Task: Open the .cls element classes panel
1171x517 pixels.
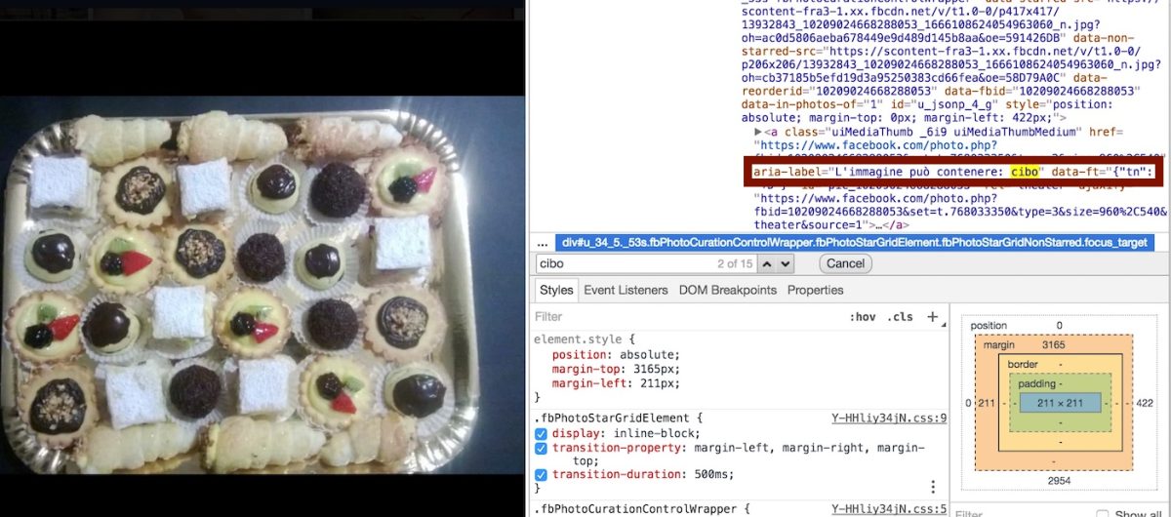Action: pos(901,317)
